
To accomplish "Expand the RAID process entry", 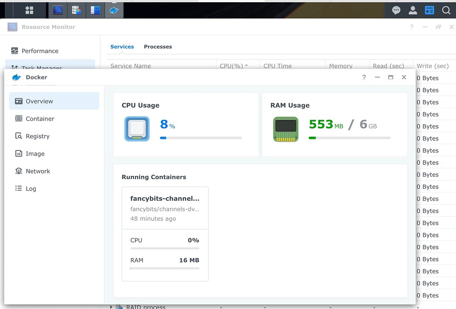I will pyautogui.click(x=110, y=306).
